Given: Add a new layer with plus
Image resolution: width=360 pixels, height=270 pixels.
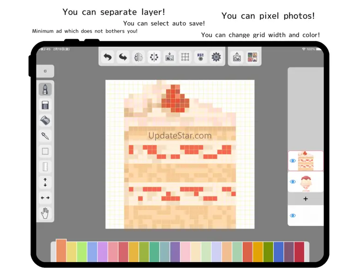Looking at the screenshot, I should [306, 199].
